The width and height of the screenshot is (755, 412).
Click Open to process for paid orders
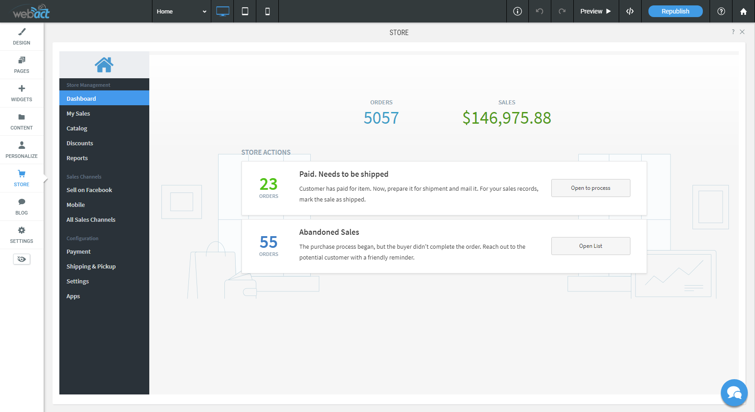tap(590, 188)
